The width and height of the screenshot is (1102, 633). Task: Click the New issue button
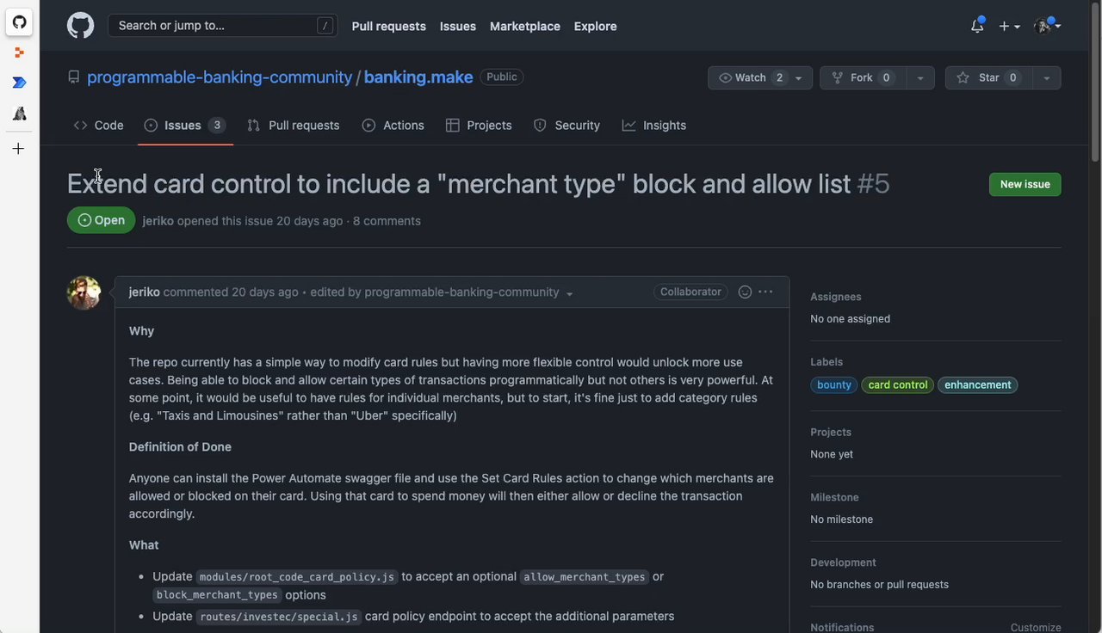tap(1025, 184)
